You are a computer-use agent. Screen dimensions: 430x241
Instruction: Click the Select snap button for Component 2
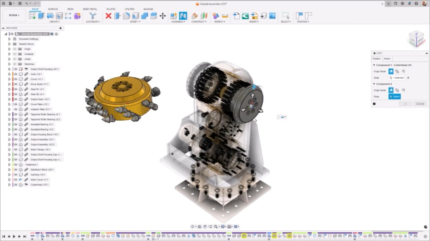394,96
